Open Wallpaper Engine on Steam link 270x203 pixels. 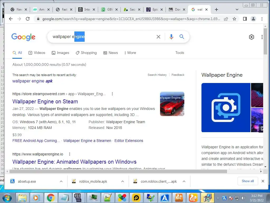pyautogui.click(x=45, y=101)
